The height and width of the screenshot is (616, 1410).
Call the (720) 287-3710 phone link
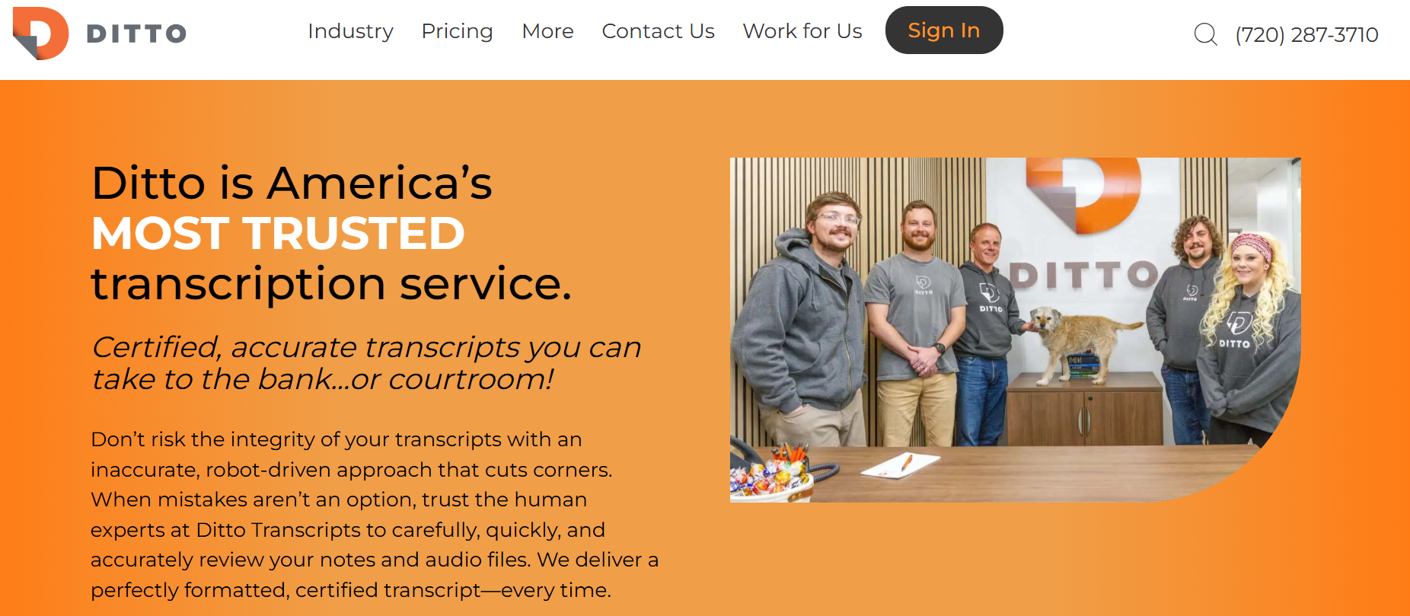(1306, 34)
